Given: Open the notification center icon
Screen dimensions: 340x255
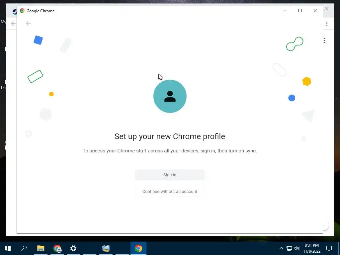Looking at the screenshot, I should tap(329, 248).
